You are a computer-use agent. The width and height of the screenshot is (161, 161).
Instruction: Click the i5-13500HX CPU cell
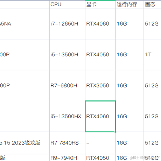67,117
